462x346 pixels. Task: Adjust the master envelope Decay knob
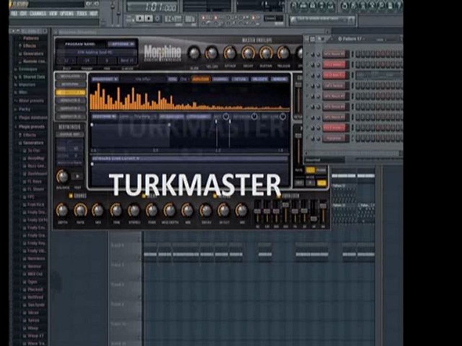click(x=248, y=53)
